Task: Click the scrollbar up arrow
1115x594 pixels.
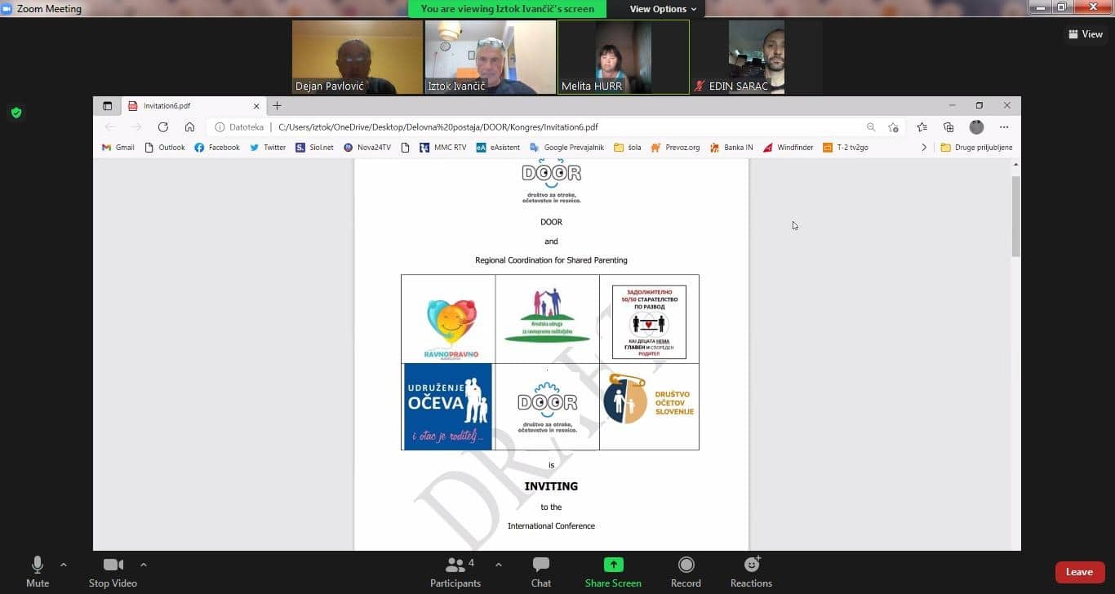Action: (x=1016, y=165)
